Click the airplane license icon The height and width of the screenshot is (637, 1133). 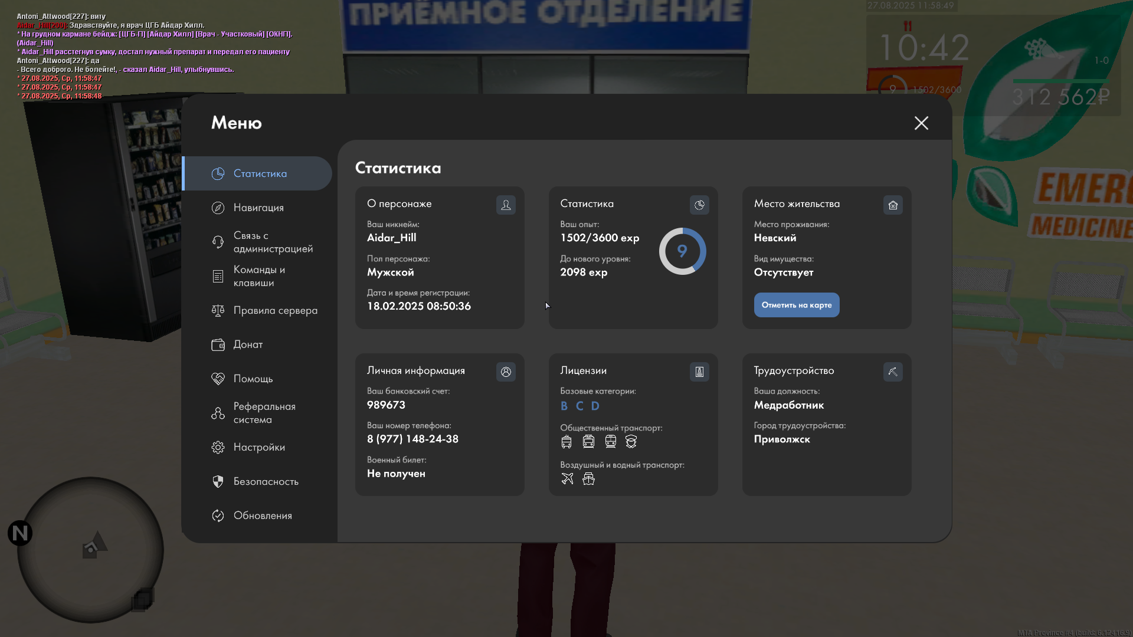[x=567, y=479]
